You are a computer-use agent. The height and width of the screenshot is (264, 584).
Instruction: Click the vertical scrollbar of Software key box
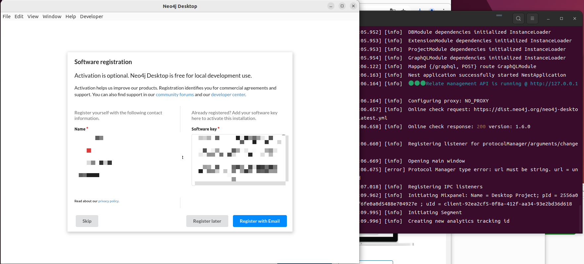coord(287,158)
